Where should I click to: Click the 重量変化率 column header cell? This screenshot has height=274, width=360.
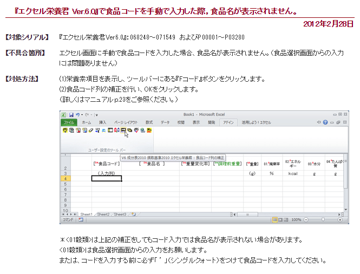tap(195, 164)
